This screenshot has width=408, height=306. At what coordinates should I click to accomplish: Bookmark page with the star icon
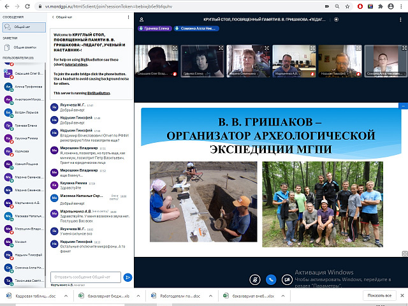[347, 6]
